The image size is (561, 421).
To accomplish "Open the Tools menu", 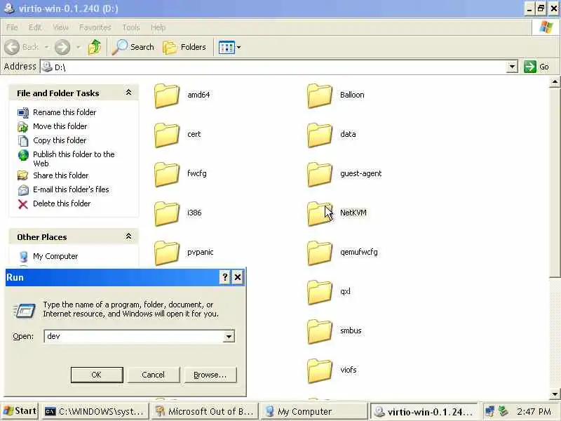I will click(131, 27).
